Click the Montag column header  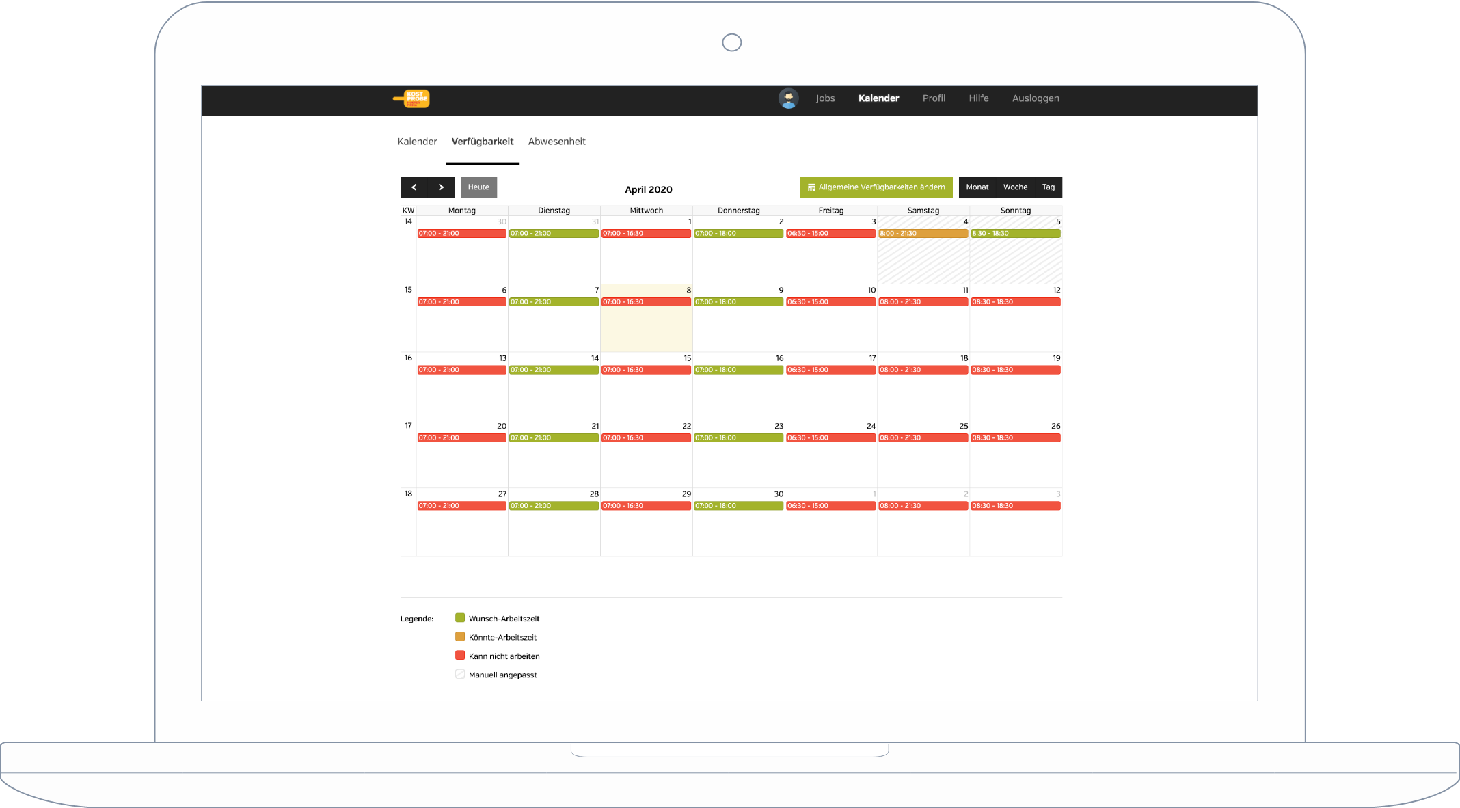tap(461, 211)
